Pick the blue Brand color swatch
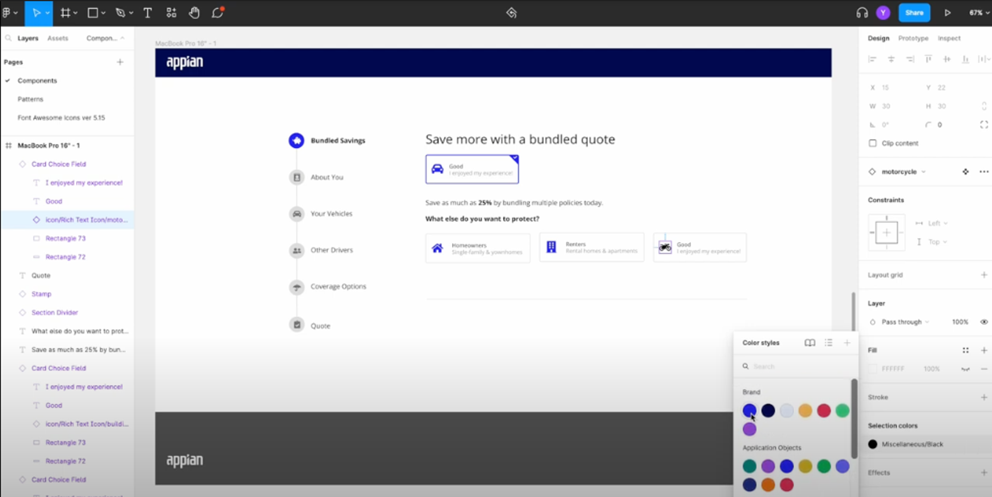This screenshot has width=992, height=497. [x=749, y=411]
